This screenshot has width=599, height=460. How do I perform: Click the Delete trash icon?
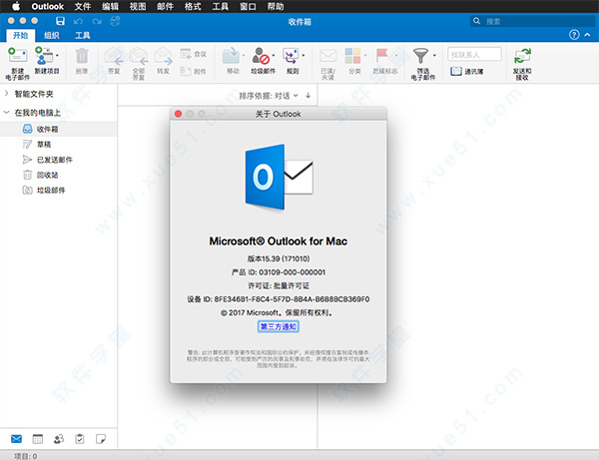click(x=82, y=56)
